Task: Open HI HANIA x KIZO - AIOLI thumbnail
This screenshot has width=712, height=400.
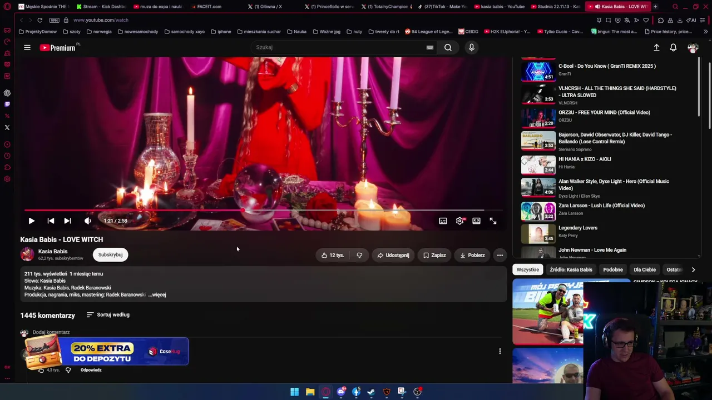Action: [538, 164]
